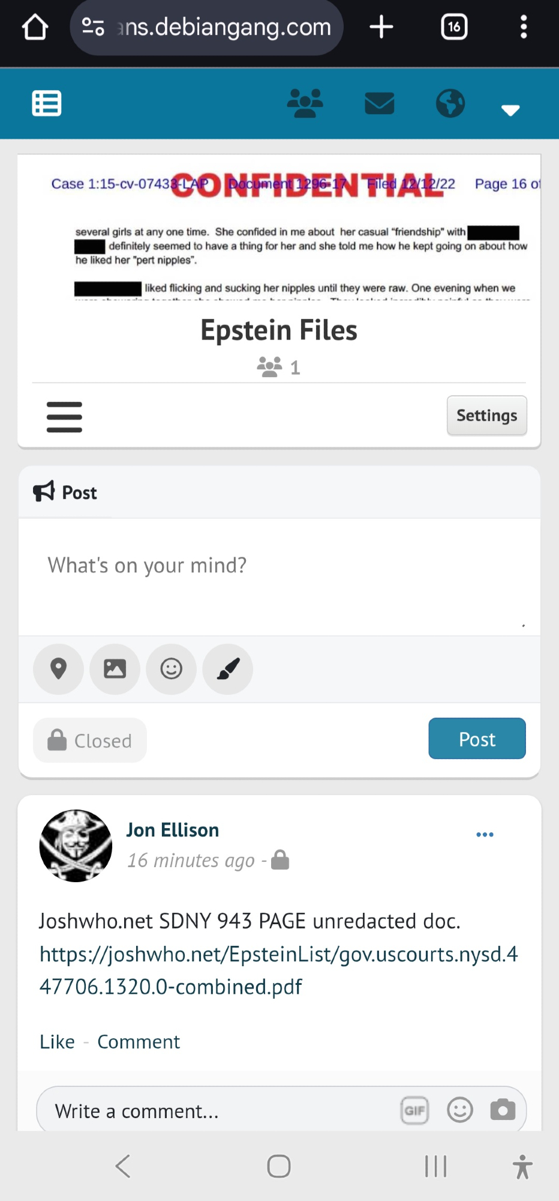The width and height of the screenshot is (559, 1201).
Task: Open the messages envelope icon
Action: (x=379, y=103)
